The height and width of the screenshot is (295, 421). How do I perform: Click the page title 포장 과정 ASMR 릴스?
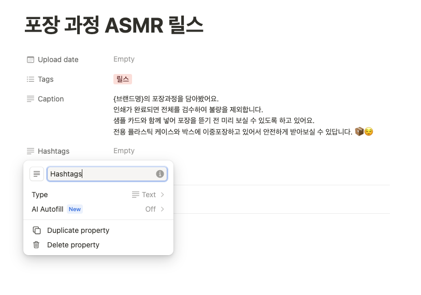[114, 25]
